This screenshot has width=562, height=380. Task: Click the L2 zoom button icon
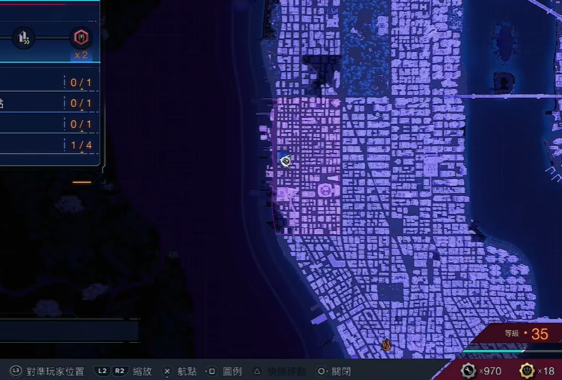[102, 371]
